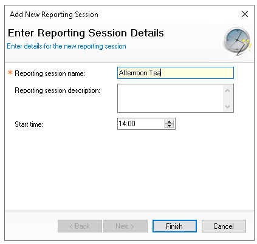Click inside the Reporting session description box

pyautogui.click(x=170, y=98)
